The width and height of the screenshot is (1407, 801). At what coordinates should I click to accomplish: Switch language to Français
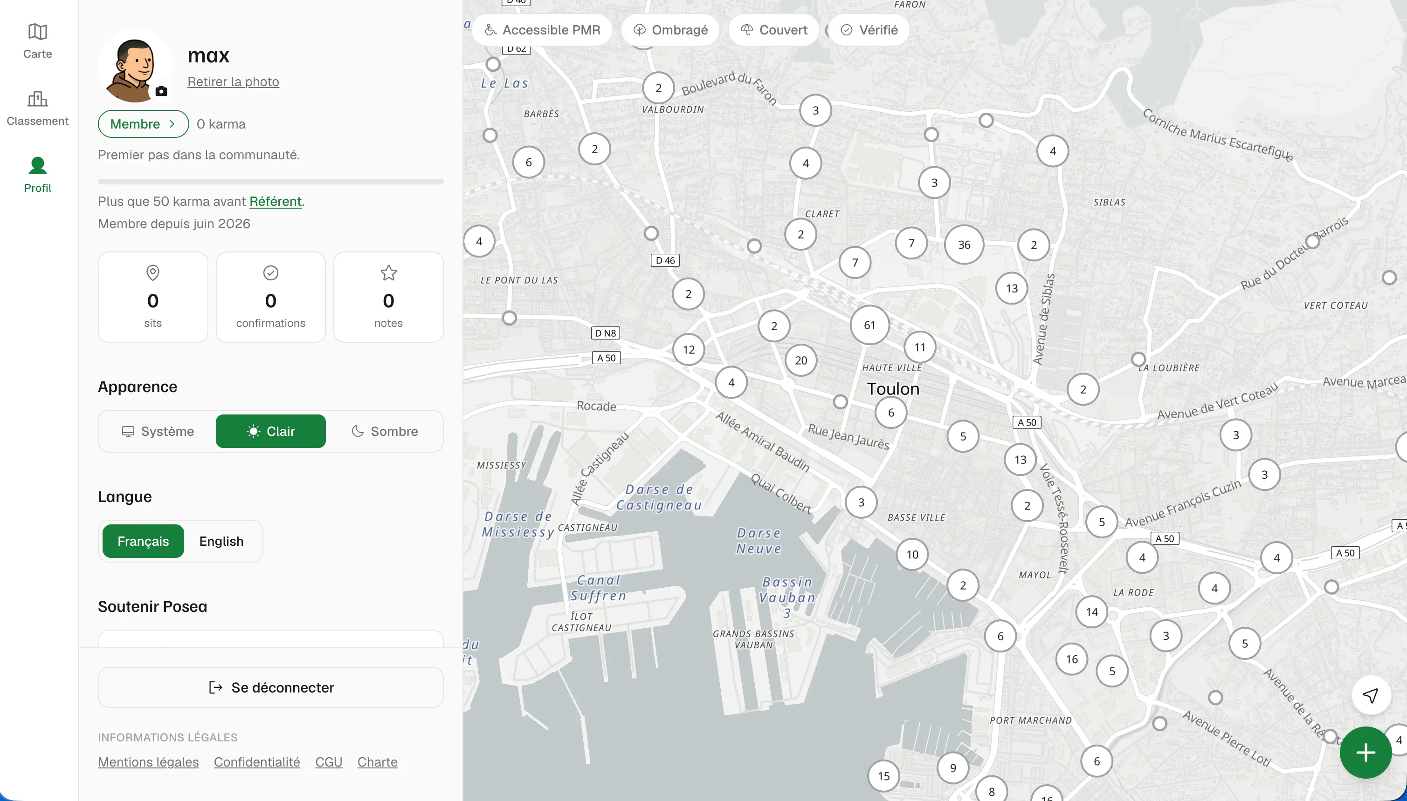tap(143, 541)
